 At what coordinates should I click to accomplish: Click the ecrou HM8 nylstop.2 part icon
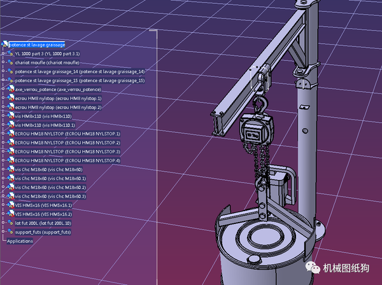11,107
